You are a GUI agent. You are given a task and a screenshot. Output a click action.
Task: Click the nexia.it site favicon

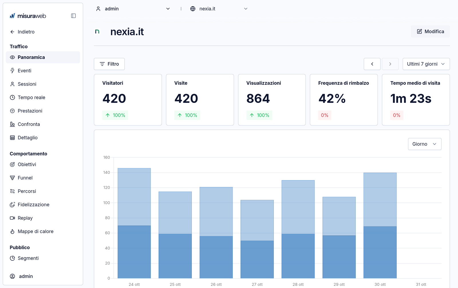click(97, 31)
